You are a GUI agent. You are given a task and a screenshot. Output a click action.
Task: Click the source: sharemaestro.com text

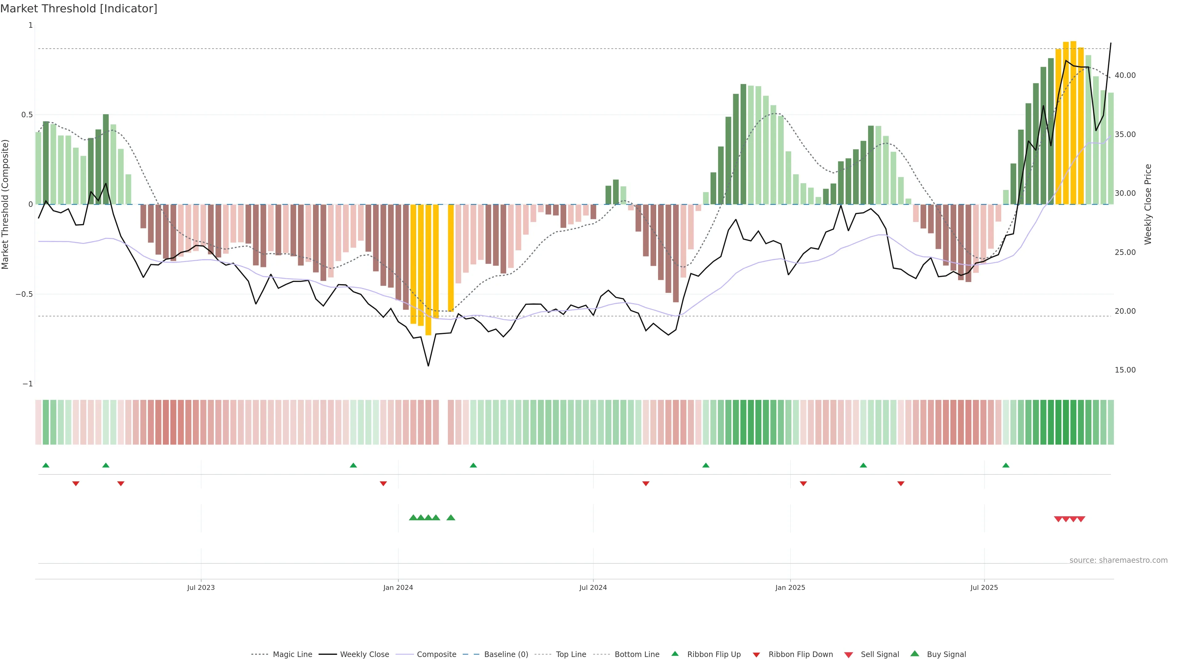[x=1118, y=560]
